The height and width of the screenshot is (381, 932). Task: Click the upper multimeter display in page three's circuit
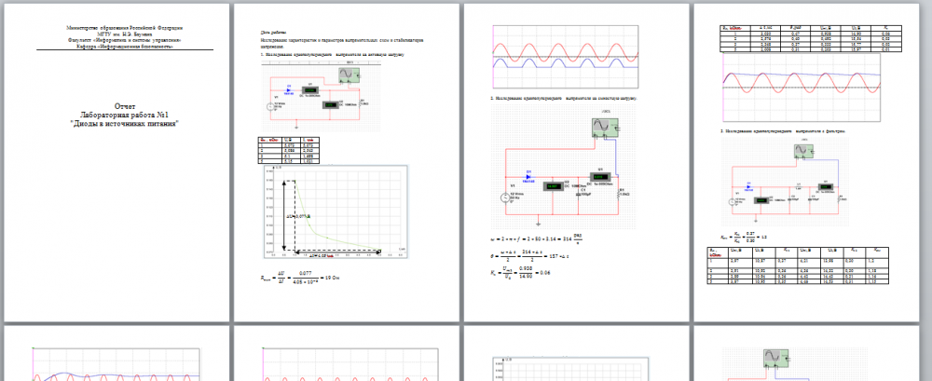[x=598, y=177]
